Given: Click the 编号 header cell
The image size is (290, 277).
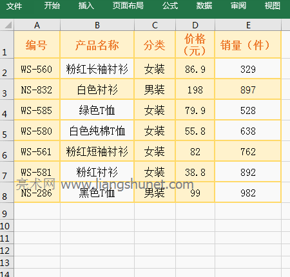Looking at the screenshot, I should point(37,44).
